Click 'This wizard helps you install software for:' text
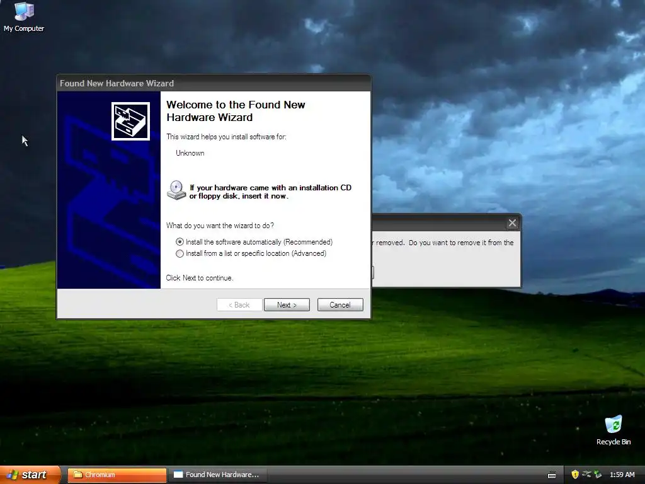The height and width of the screenshot is (484, 645). 226,137
